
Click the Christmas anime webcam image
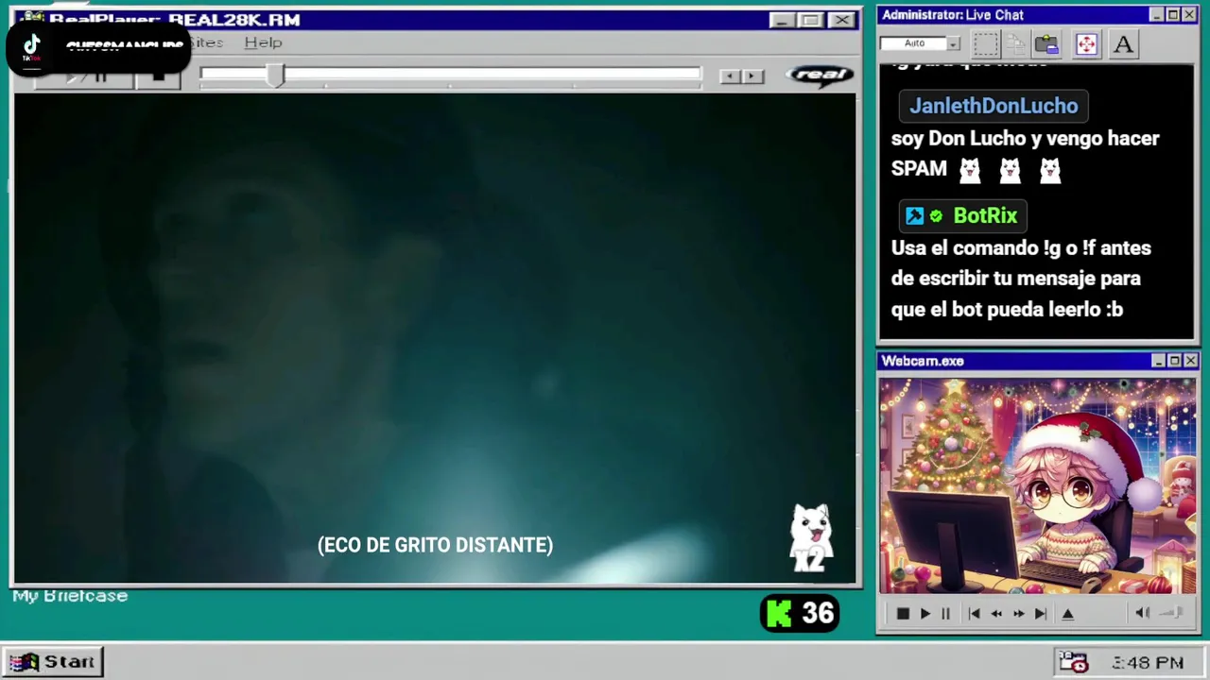(1037, 485)
